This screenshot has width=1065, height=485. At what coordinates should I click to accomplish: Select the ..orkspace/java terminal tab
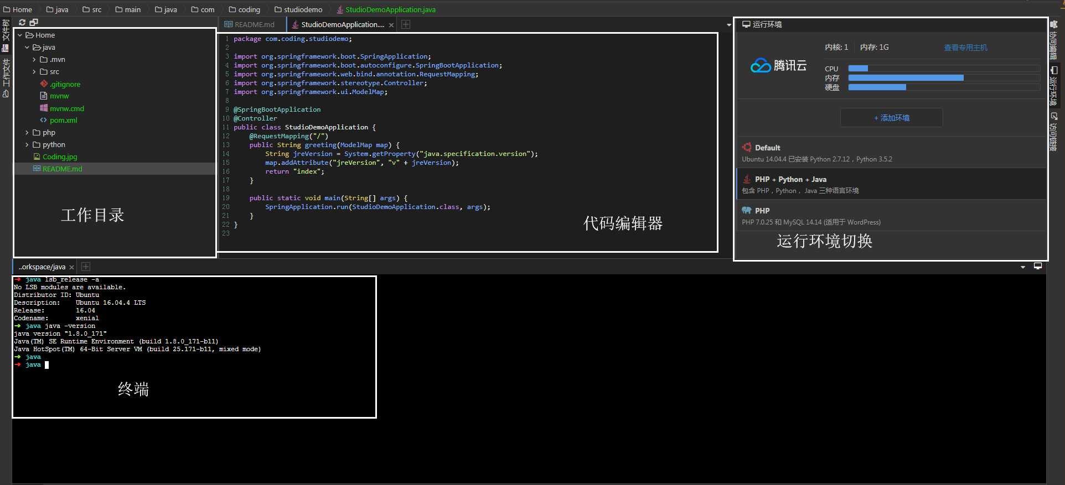click(43, 267)
